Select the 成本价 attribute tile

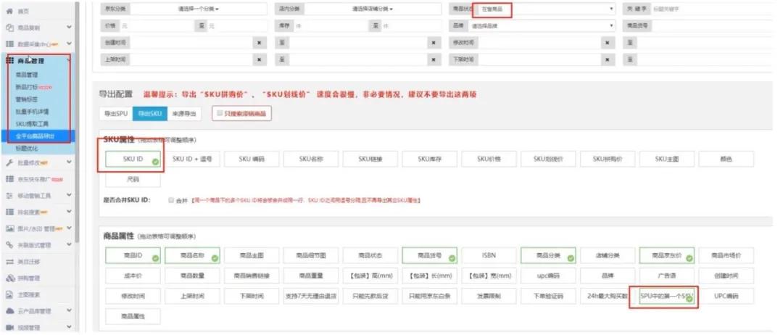coord(133,276)
